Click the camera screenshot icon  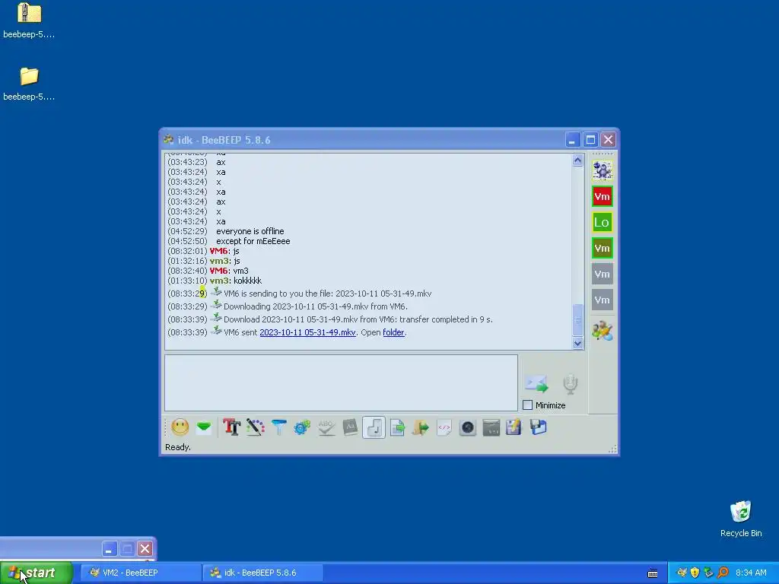click(468, 427)
